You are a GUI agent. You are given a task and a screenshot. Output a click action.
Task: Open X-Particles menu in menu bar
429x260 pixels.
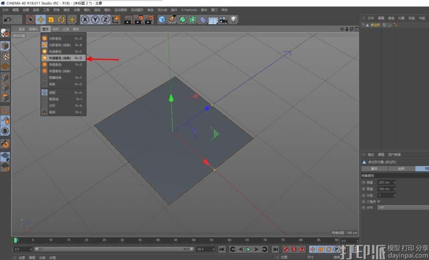click(x=189, y=10)
